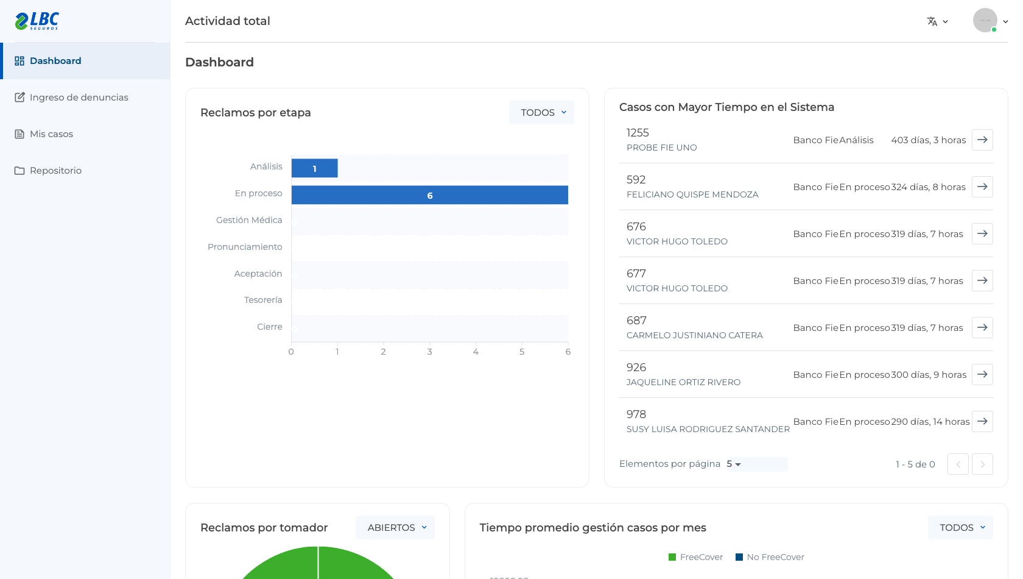Click the Dashboard grid icon
Viewport: 1023px width, 579px height.
19,61
